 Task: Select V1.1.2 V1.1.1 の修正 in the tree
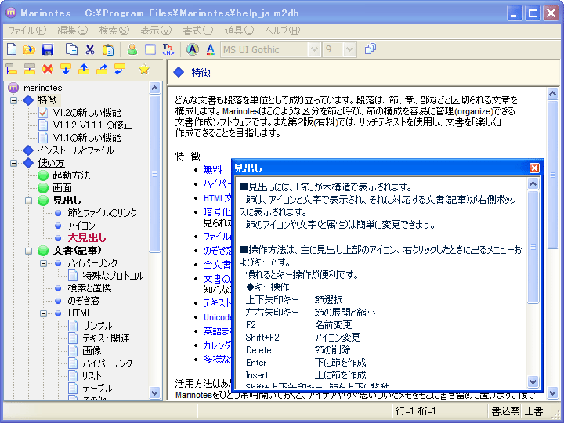92,125
